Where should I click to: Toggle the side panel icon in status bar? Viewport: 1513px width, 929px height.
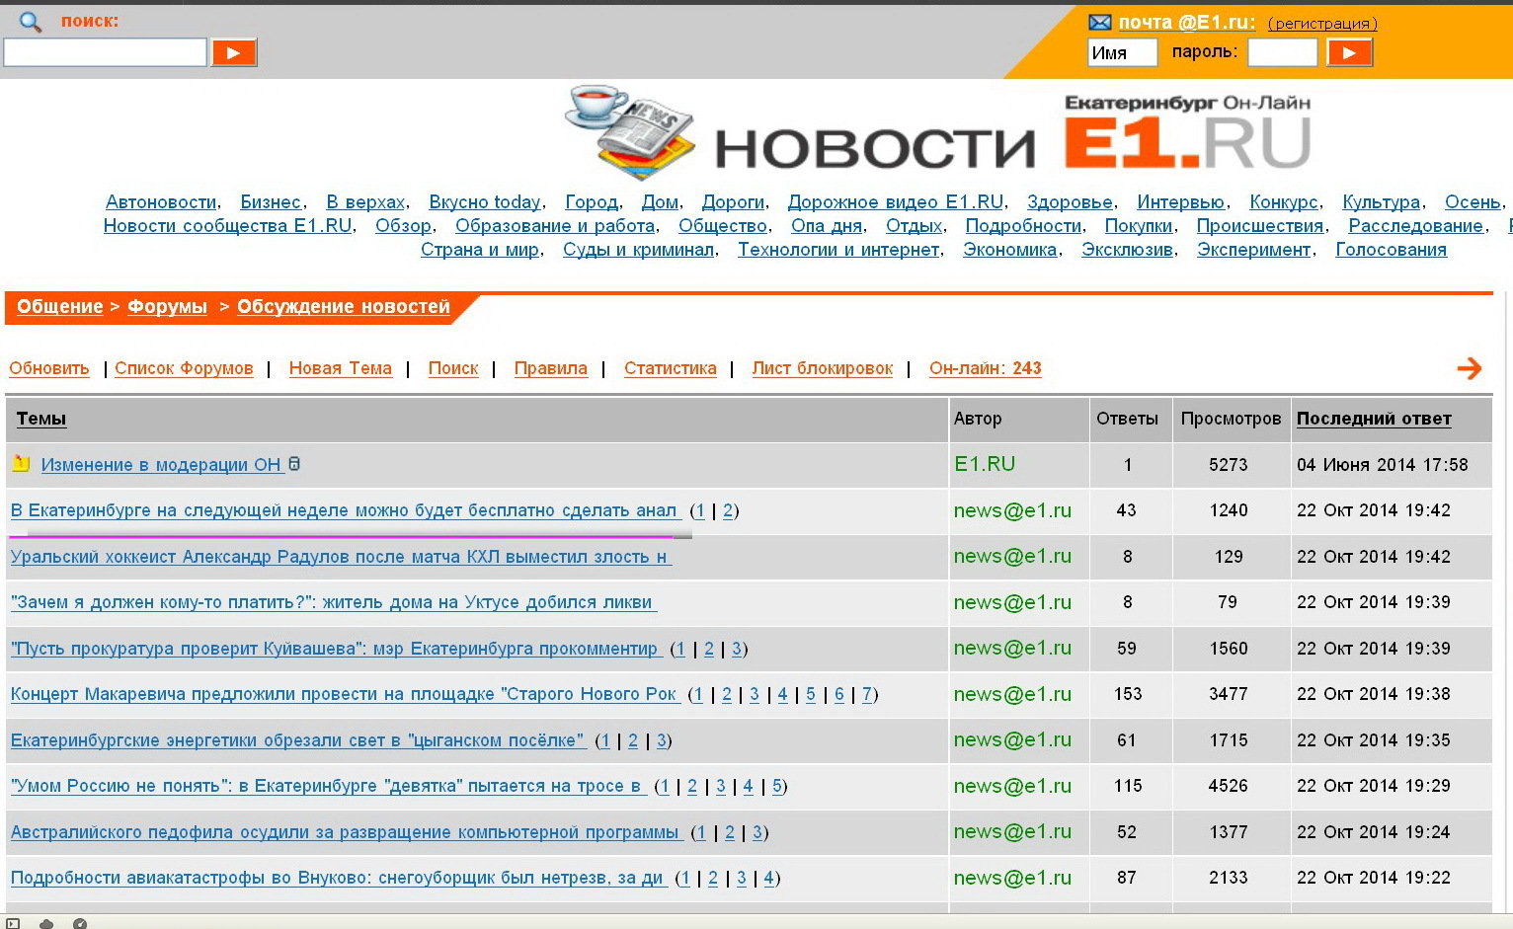tap(13, 923)
